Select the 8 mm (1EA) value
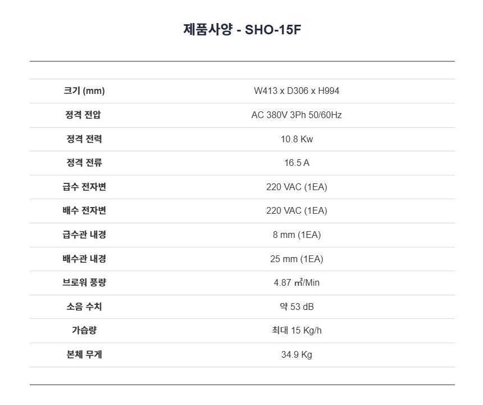 tap(297, 235)
